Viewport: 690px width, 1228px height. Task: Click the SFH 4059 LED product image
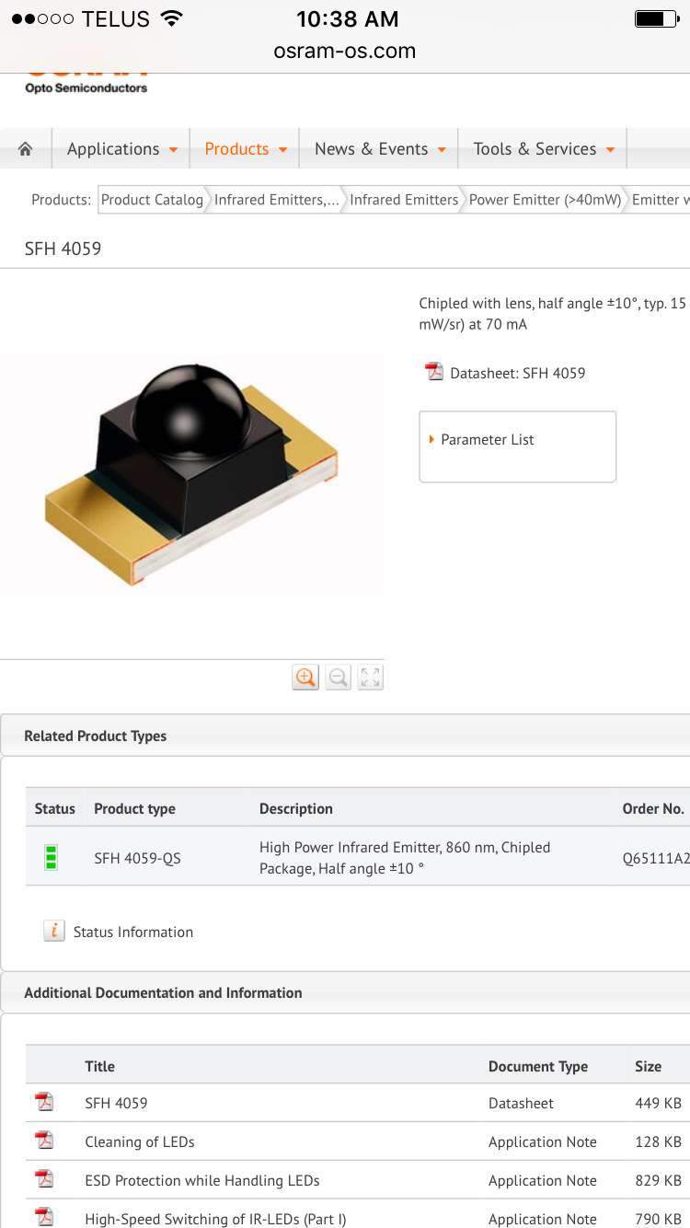coord(191,474)
